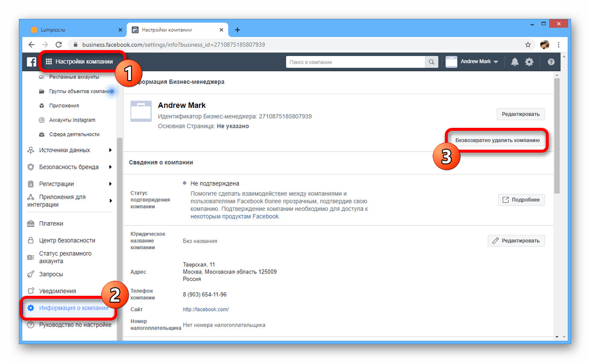The image size is (590, 363).
Task: Click the scrollbar down arrow
Action: 557,336
